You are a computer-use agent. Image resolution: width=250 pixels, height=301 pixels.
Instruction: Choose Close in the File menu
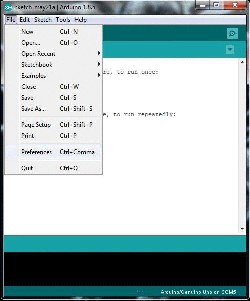click(54, 87)
